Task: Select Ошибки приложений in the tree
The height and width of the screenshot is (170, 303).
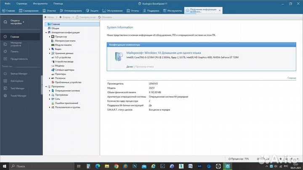Action: point(66,103)
